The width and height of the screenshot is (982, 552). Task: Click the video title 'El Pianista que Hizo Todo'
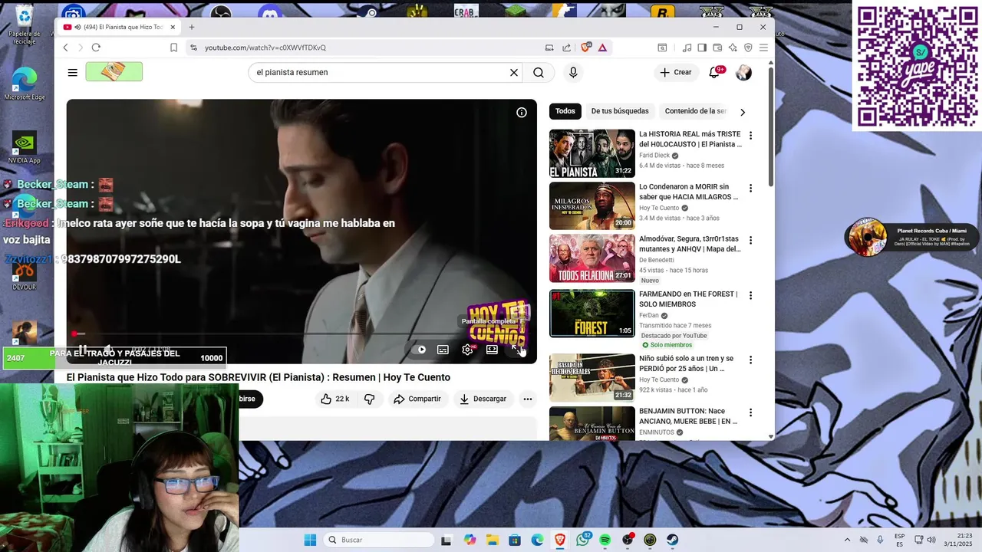click(258, 377)
